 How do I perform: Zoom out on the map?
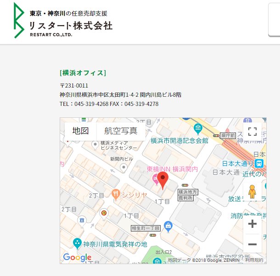click(252, 244)
